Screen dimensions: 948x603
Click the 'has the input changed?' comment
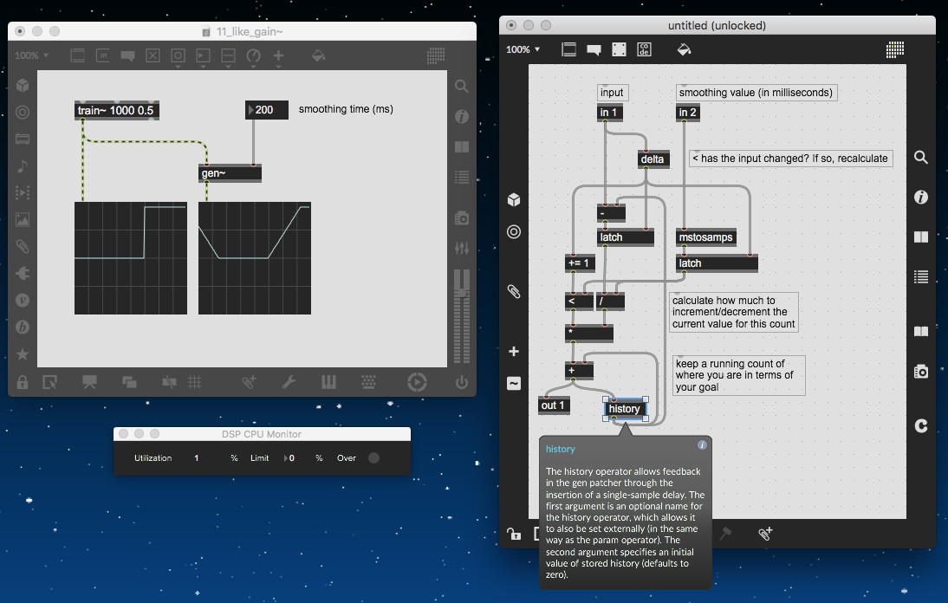point(791,159)
